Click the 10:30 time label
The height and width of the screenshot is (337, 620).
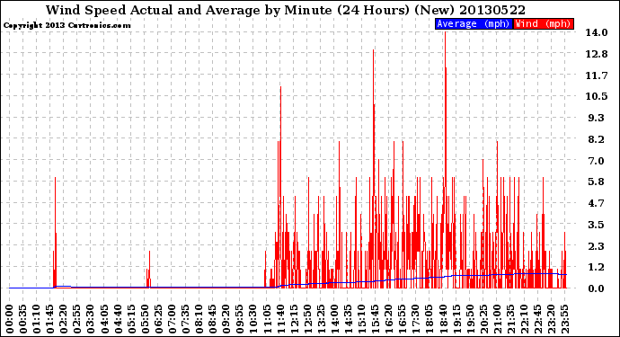(x=253, y=319)
